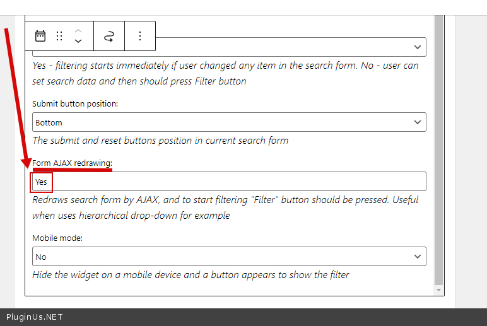Click the calendar block type icon
The width and height of the screenshot is (487, 326).
tap(40, 36)
